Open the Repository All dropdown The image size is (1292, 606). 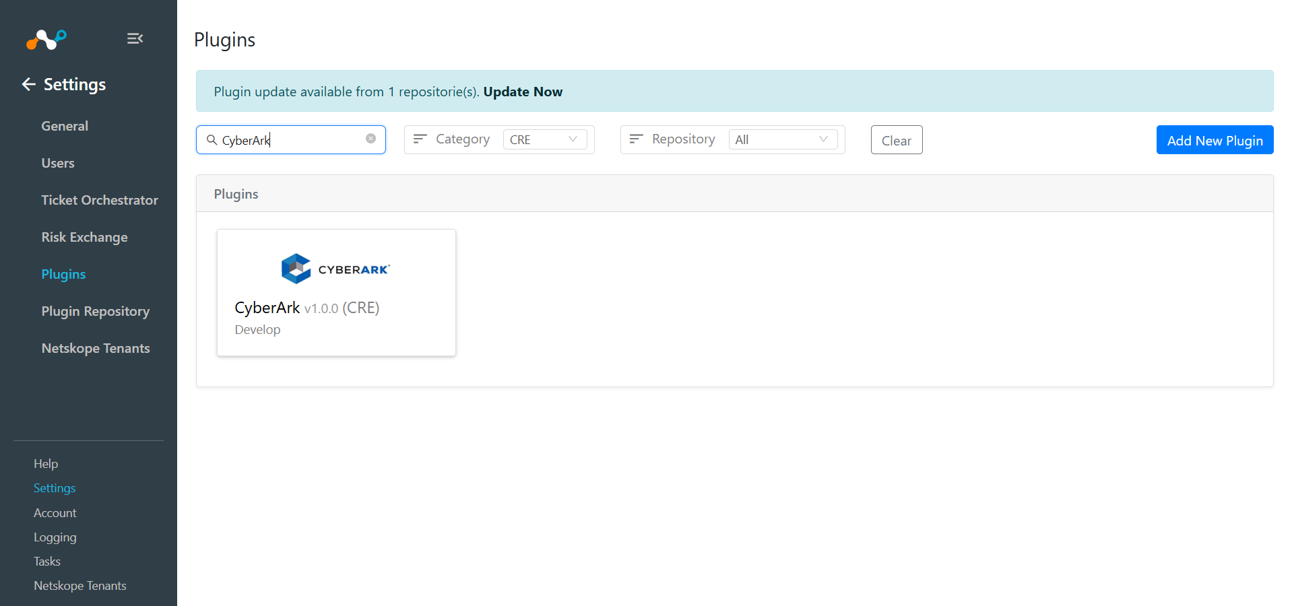click(783, 139)
